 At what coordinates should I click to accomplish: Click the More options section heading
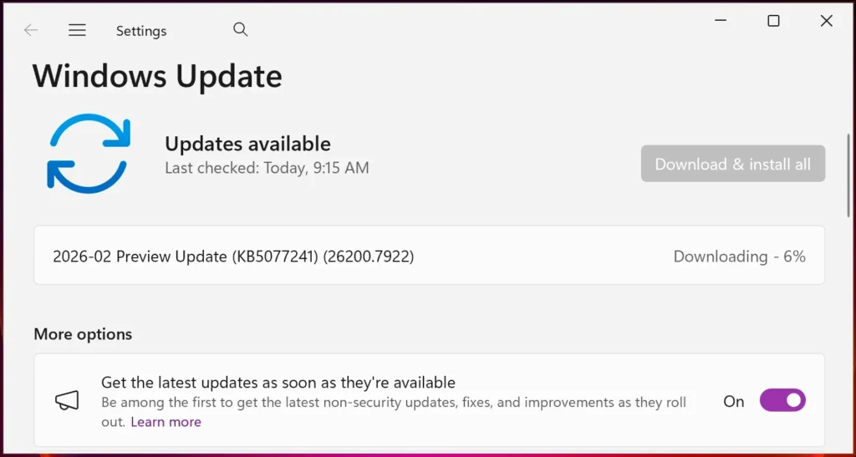tap(83, 334)
